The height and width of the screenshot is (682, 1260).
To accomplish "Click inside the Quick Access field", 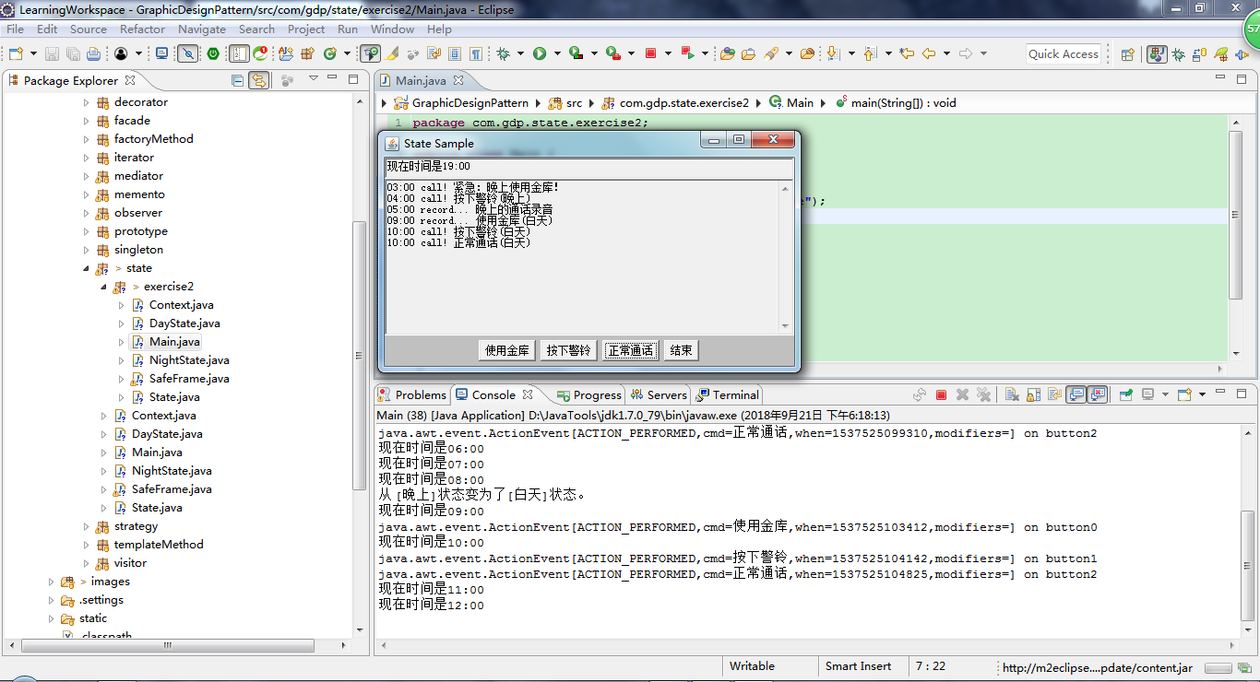I will pos(1063,53).
